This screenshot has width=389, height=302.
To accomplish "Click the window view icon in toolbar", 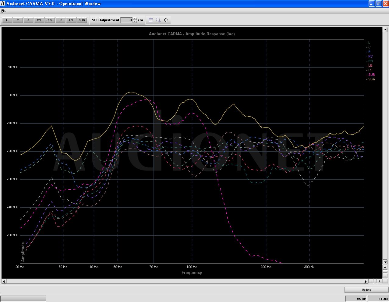I will click(151, 20).
